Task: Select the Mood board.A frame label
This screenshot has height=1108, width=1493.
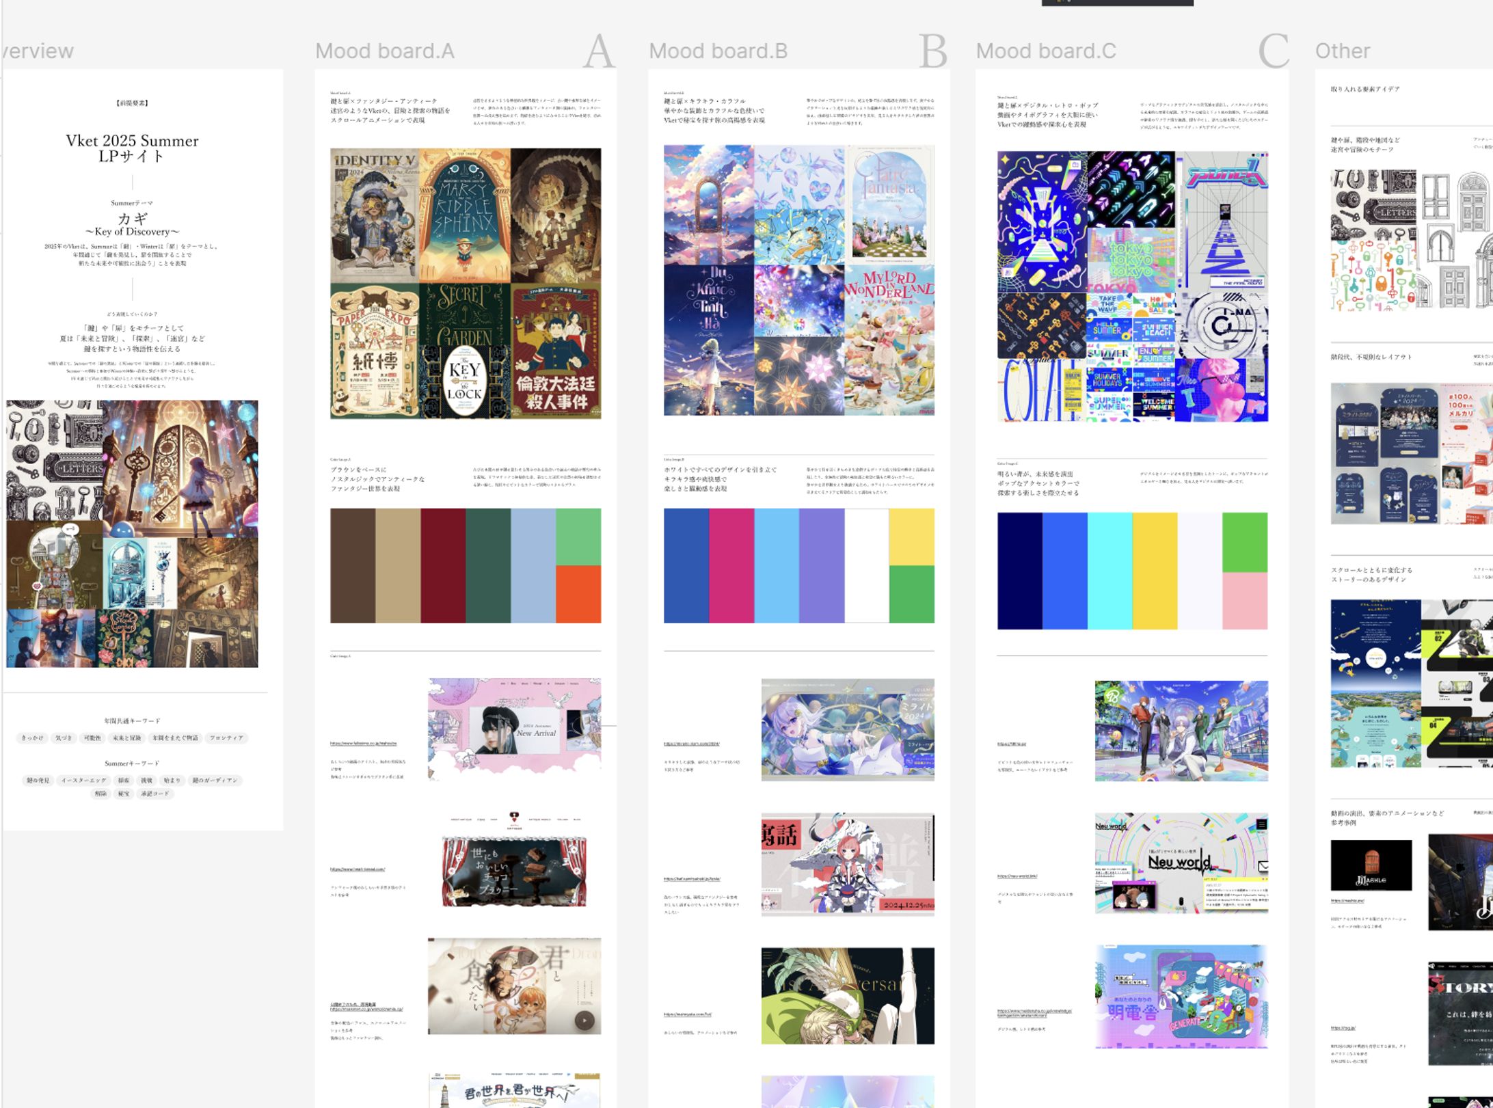Action: click(384, 51)
